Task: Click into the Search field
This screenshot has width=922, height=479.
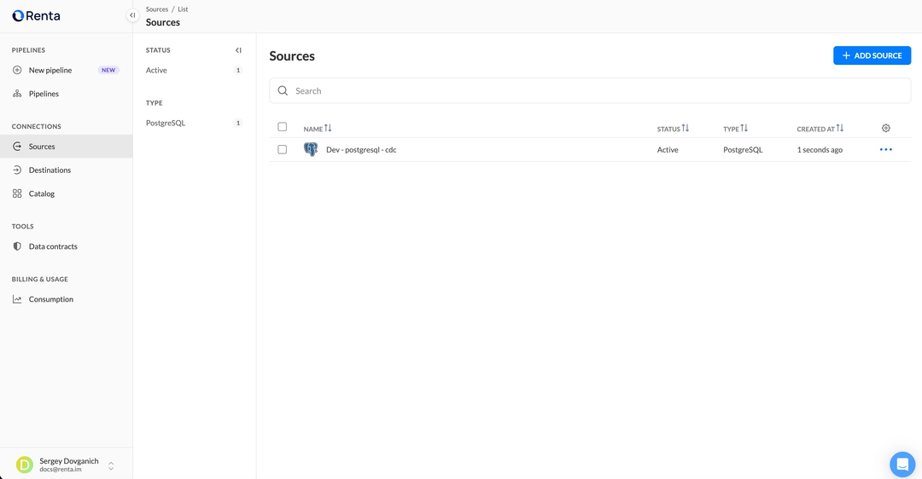Action: tap(590, 91)
